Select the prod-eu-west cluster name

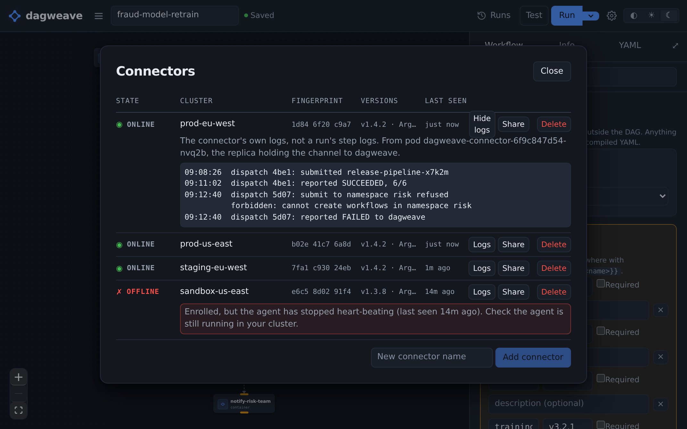207,124
